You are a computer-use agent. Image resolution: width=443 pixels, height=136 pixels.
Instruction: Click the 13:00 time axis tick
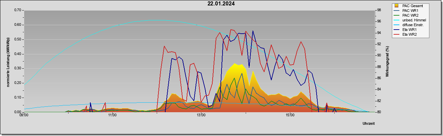pos(201,115)
